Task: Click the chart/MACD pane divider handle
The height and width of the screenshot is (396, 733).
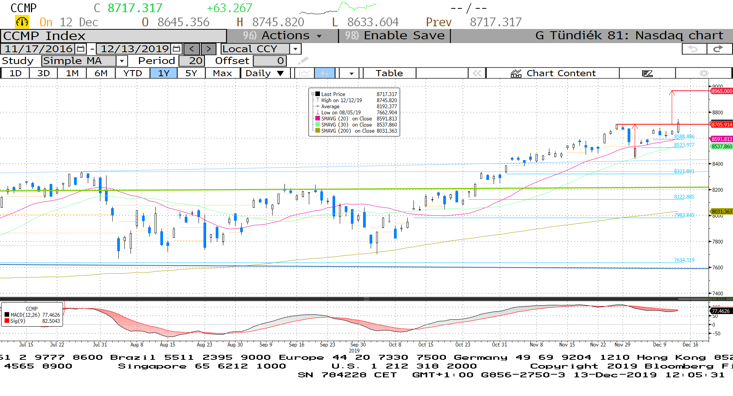Action: 366,299
